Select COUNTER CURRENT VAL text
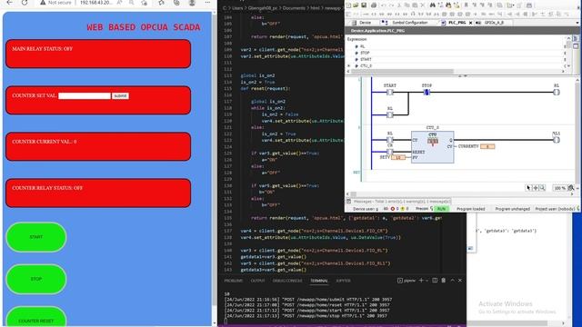 point(45,142)
